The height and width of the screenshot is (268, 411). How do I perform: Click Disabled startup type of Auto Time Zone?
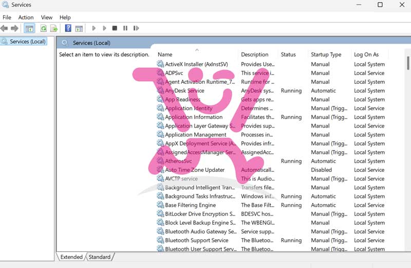tap(322, 170)
